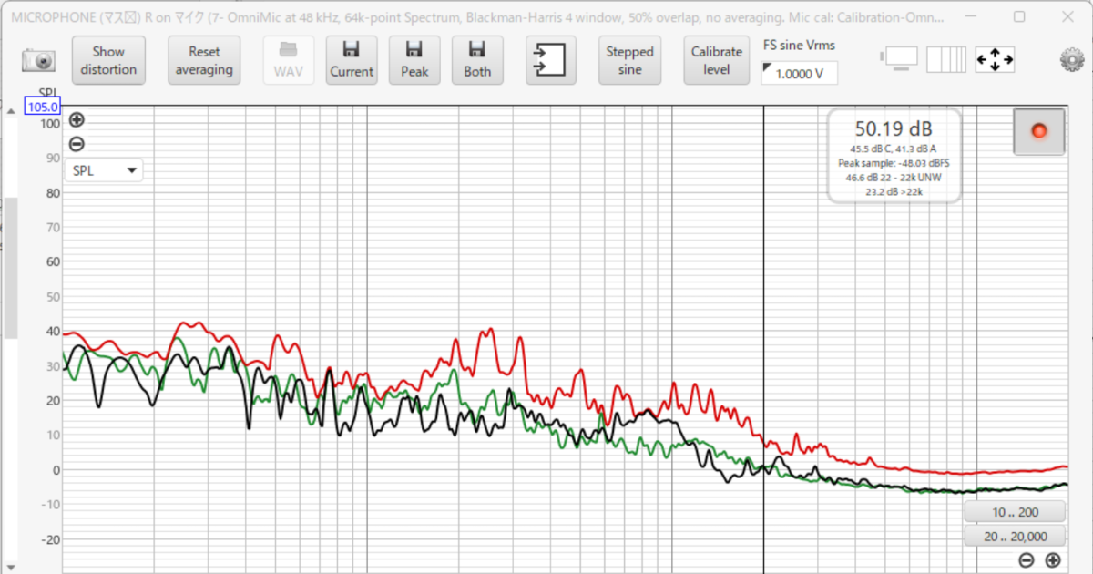
Task: Toggle the red RTA record button
Action: click(1038, 131)
